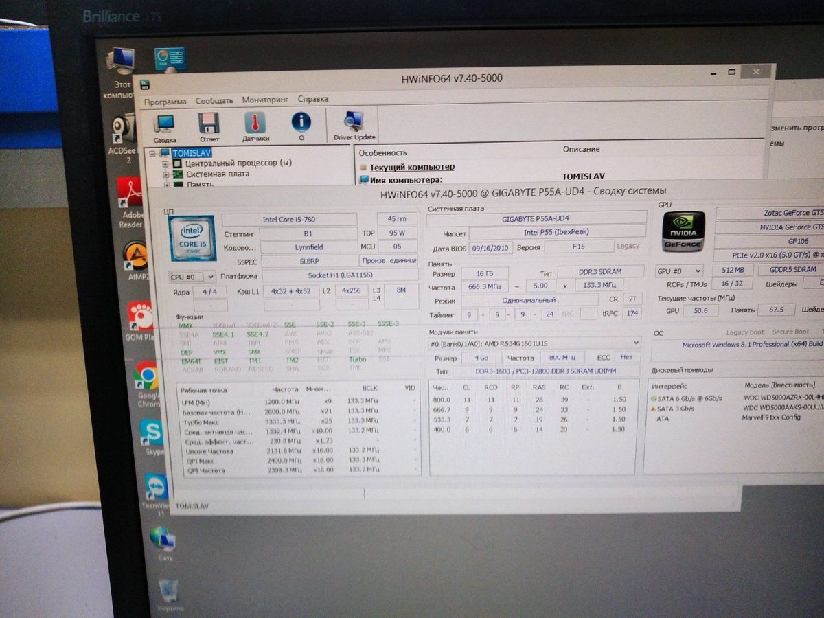Click the Отчет floppy disk report icon
824x618 pixels.
click(x=209, y=127)
